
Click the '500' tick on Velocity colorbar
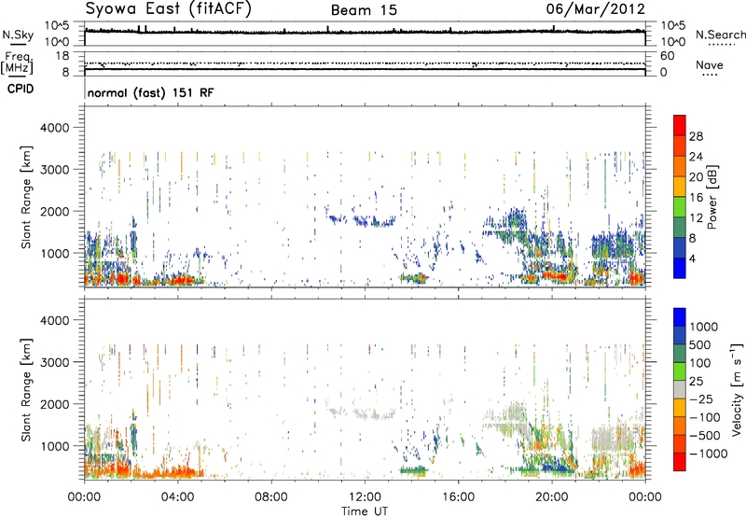tap(700, 345)
